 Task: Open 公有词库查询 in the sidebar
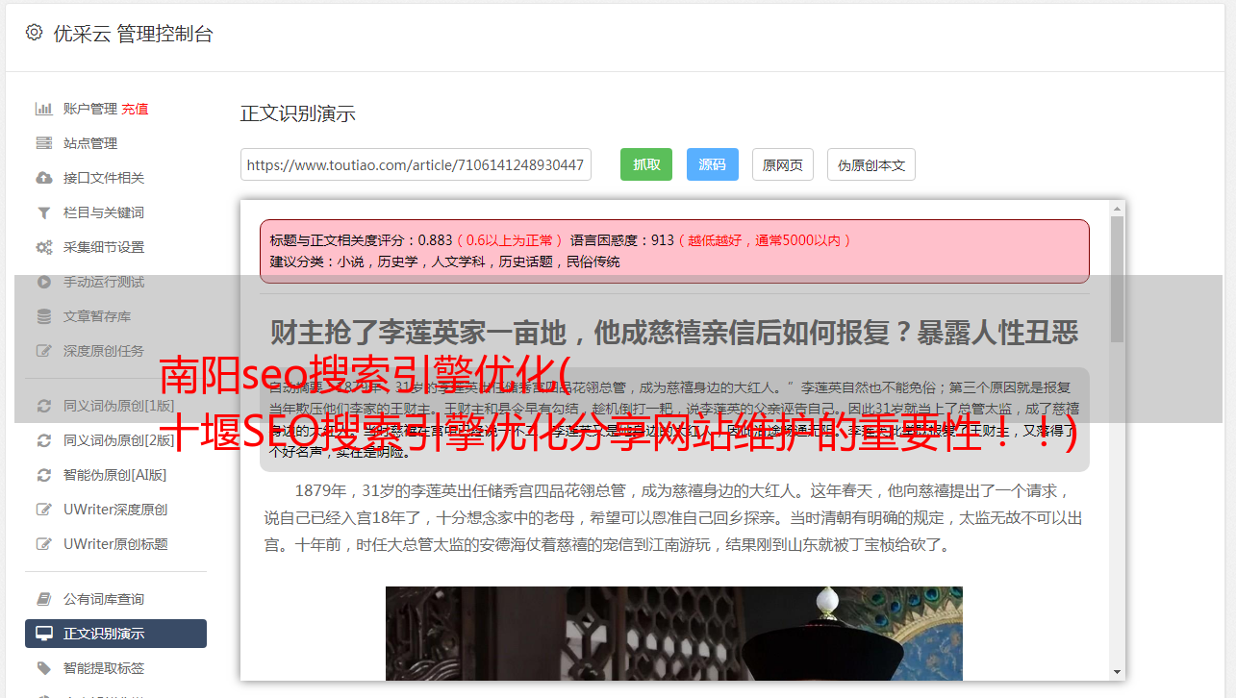coord(104,599)
